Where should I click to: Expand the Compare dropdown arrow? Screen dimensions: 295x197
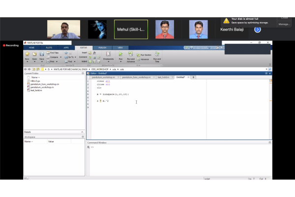pyautogui.click(x=60, y=57)
